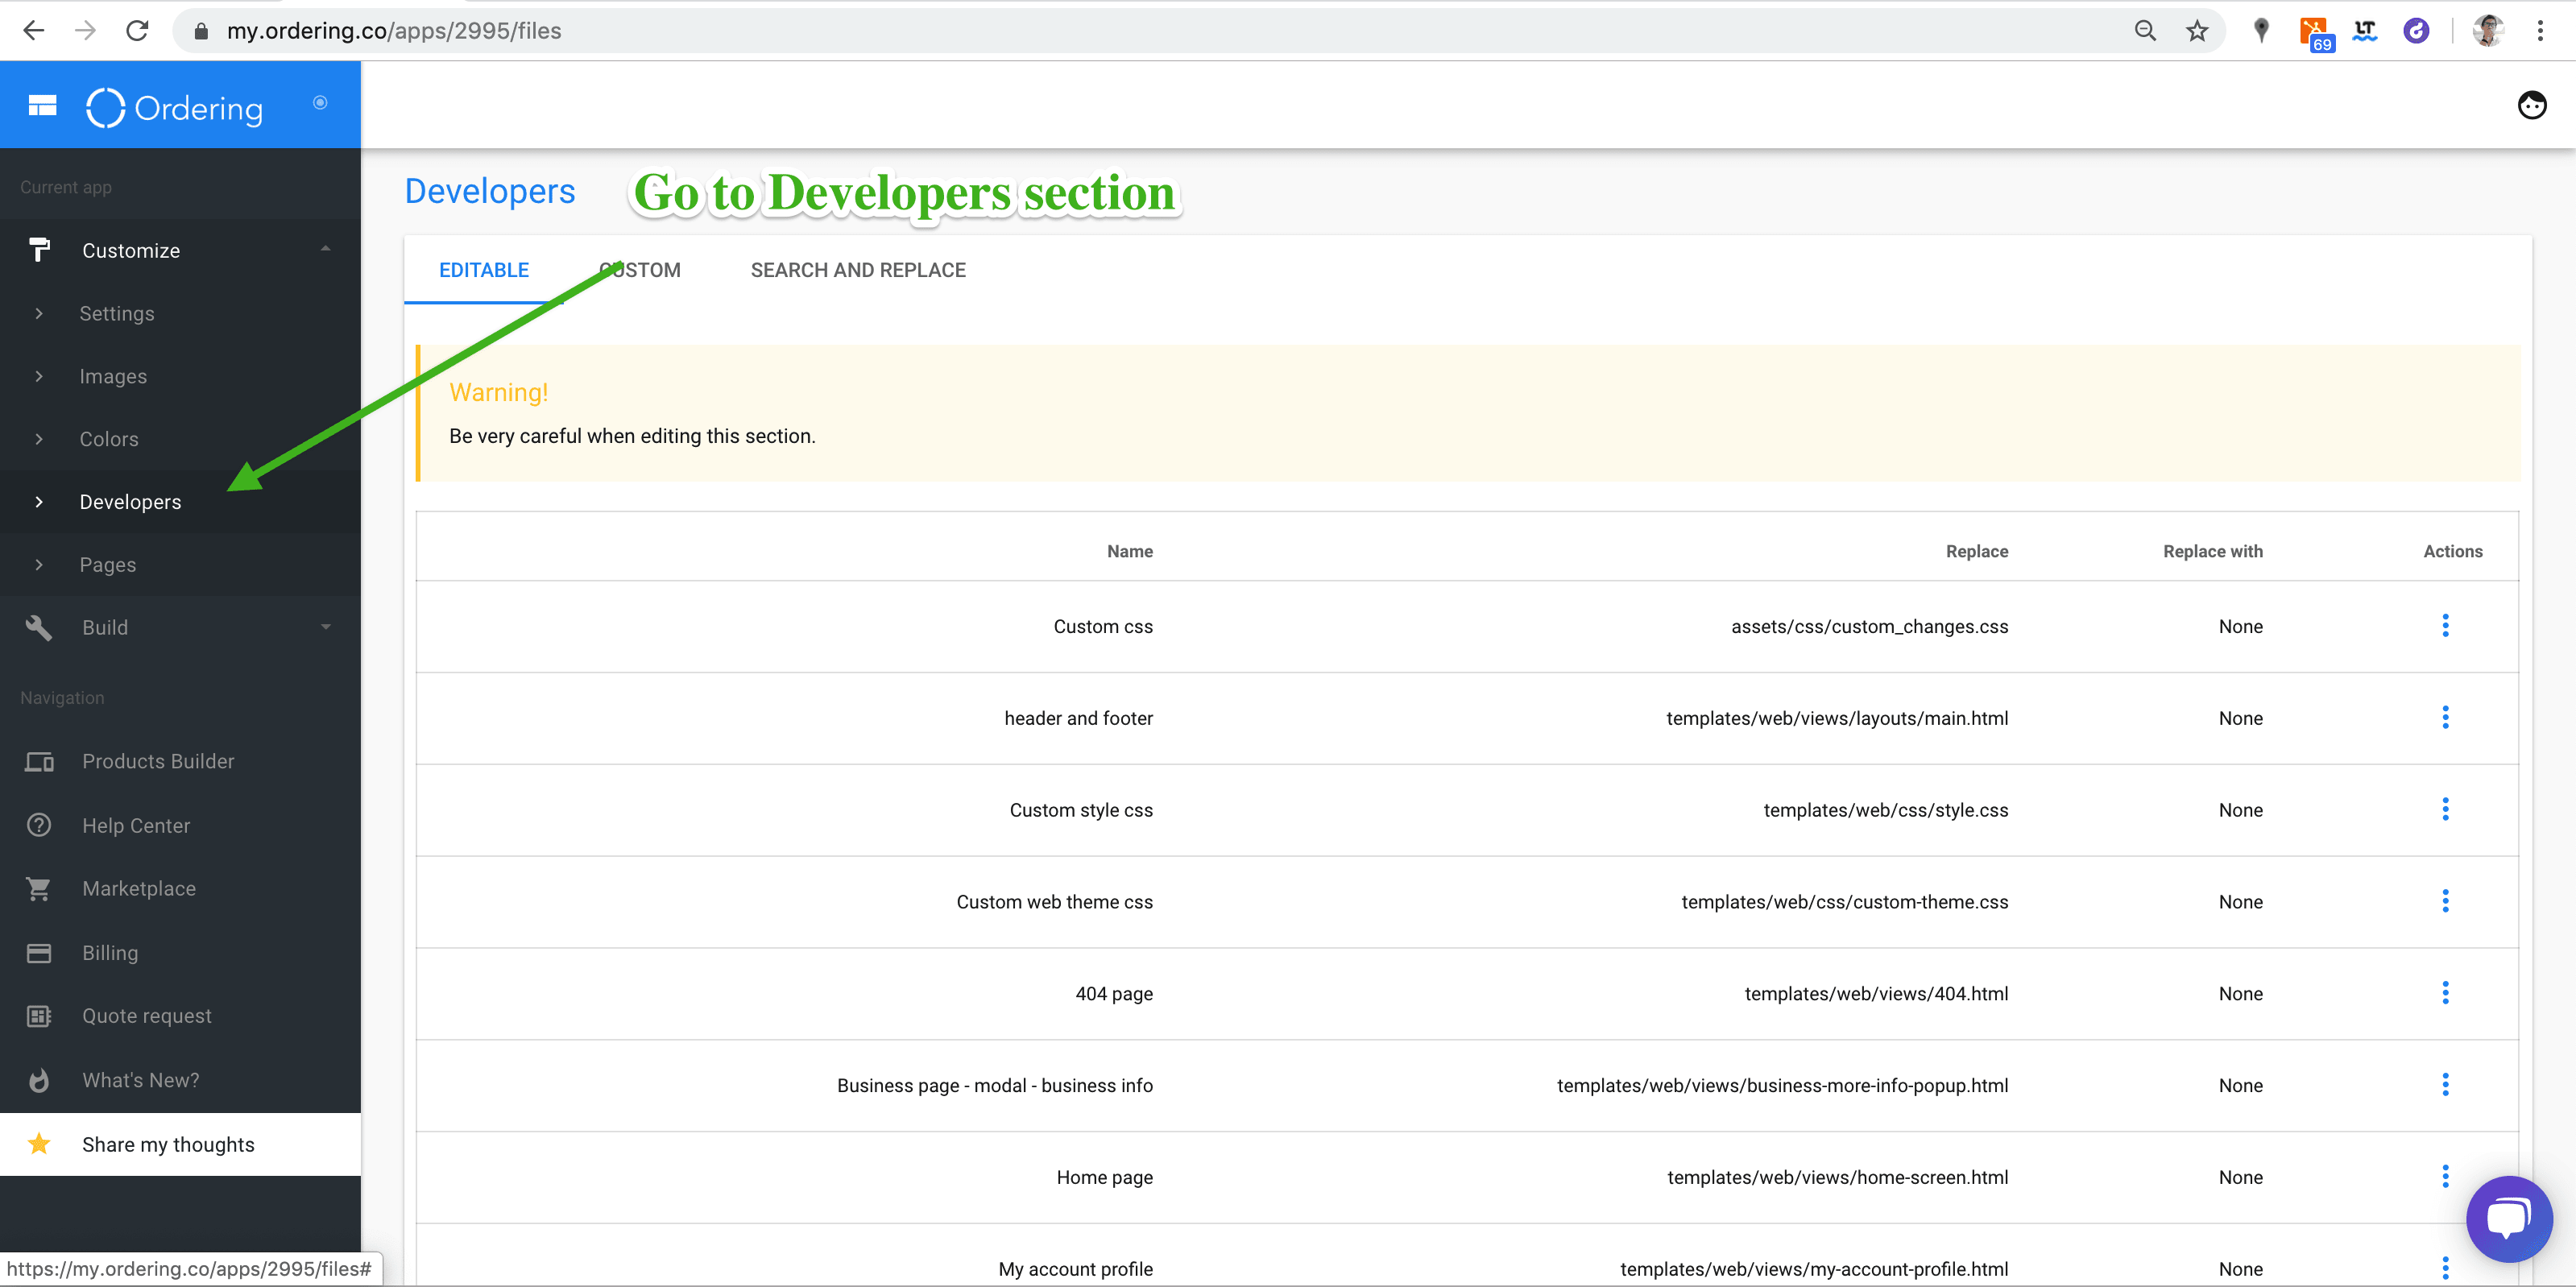Open the Billing section
The height and width of the screenshot is (1287, 2576).
pyautogui.click(x=110, y=952)
